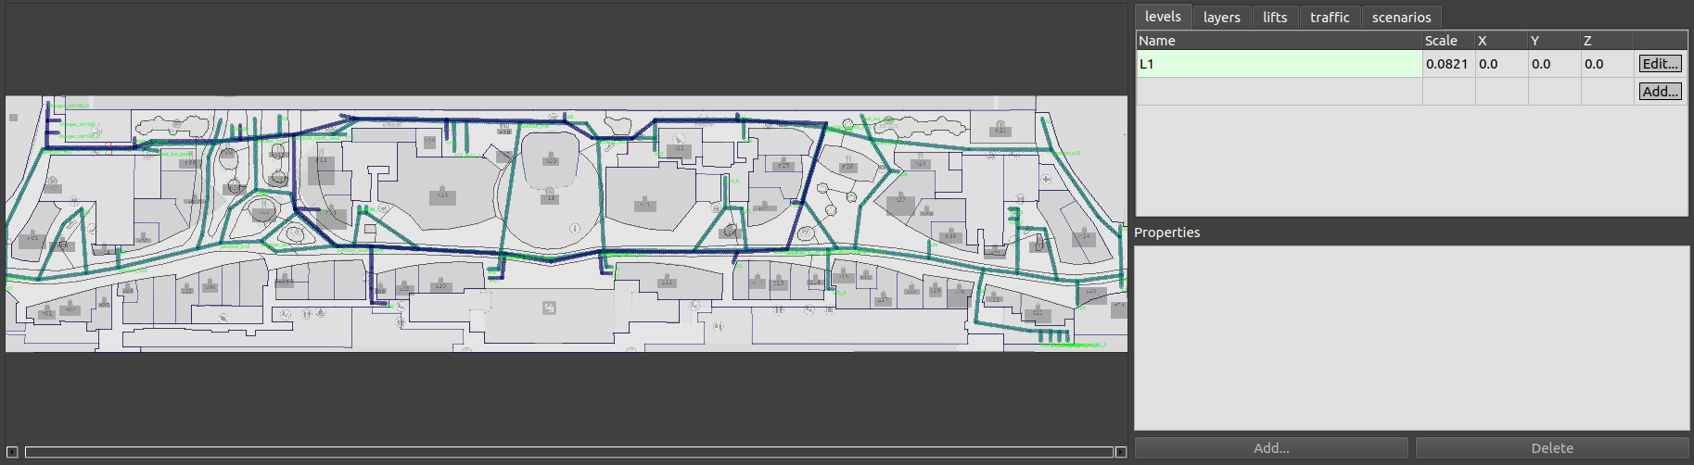Click the Scale column header
The image size is (1694, 465).
coord(1449,41)
